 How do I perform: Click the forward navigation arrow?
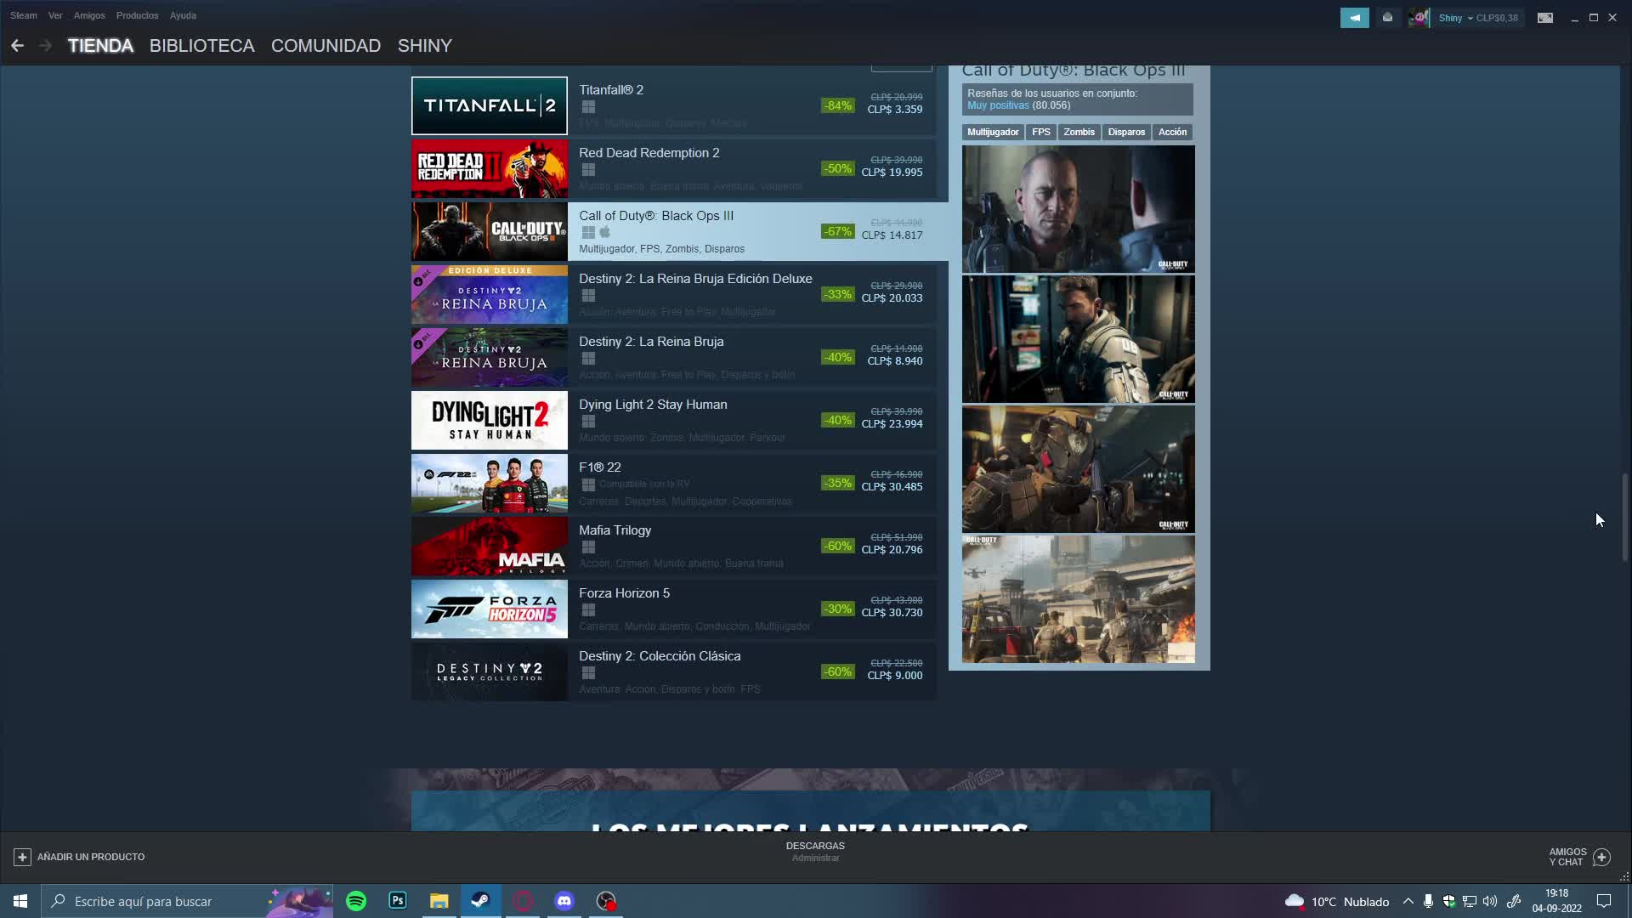pos(45,46)
